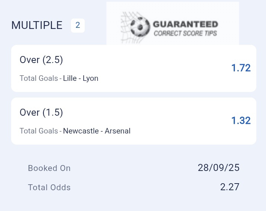Open the Over (2.5) selection title
The height and width of the screenshot is (211, 266).
click(41, 60)
